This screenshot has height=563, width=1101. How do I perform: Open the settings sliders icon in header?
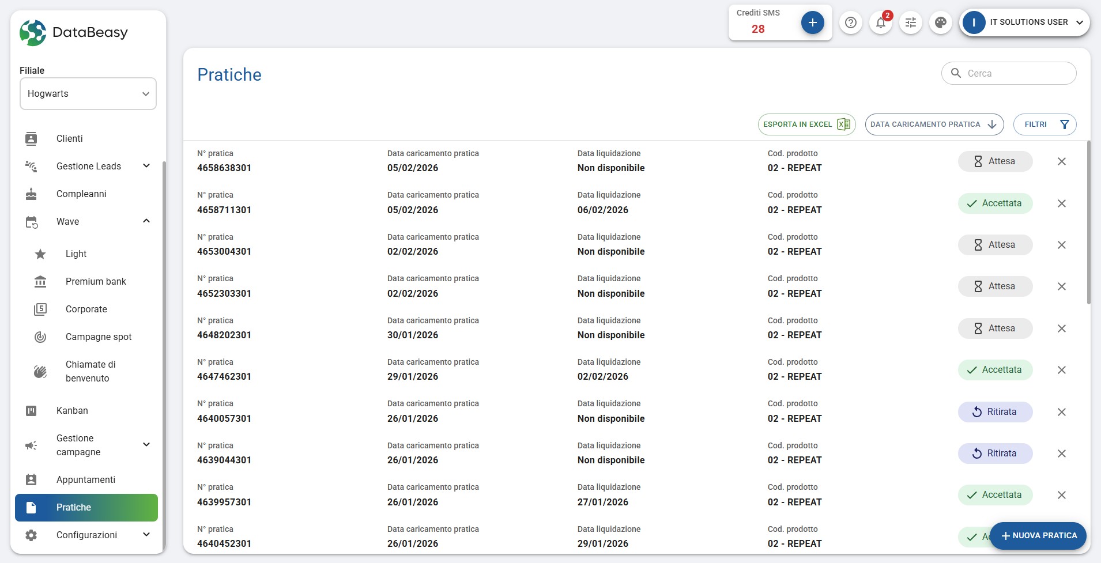pyautogui.click(x=910, y=22)
